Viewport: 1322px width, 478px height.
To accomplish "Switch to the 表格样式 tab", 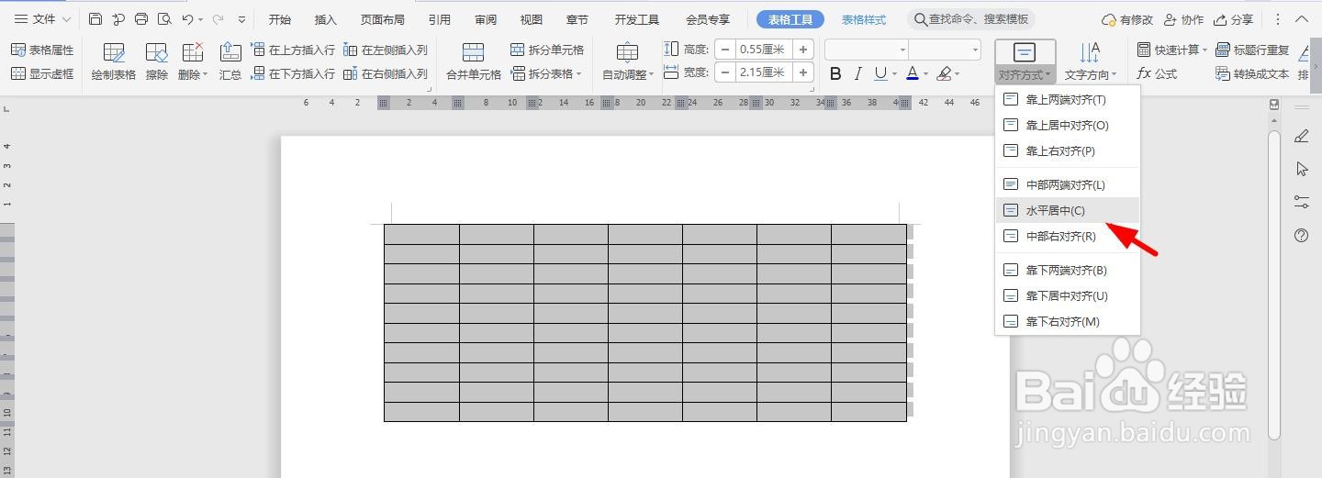I will tap(864, 19).
